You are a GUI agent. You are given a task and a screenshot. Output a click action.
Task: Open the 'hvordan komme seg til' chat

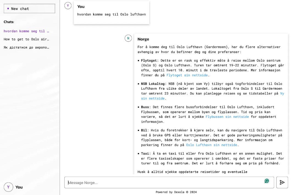pyautogui.click(x=26, y=31)
